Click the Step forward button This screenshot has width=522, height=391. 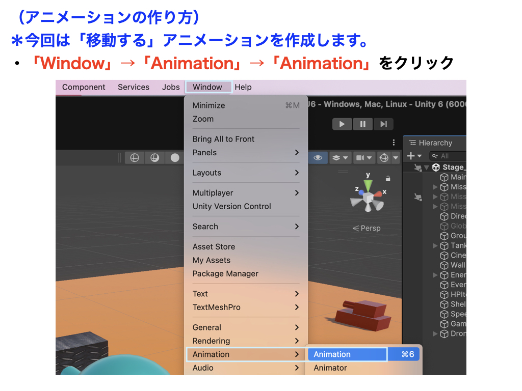(383, 124)
